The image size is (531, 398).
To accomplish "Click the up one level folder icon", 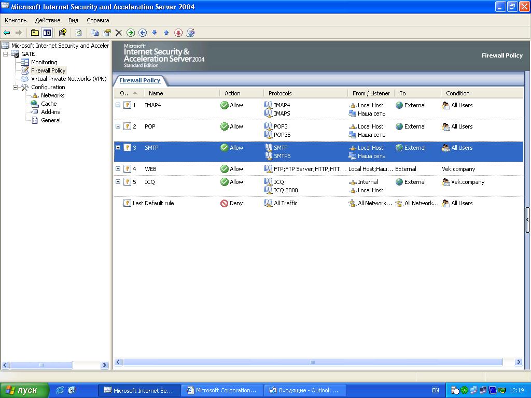I will 35,33.
